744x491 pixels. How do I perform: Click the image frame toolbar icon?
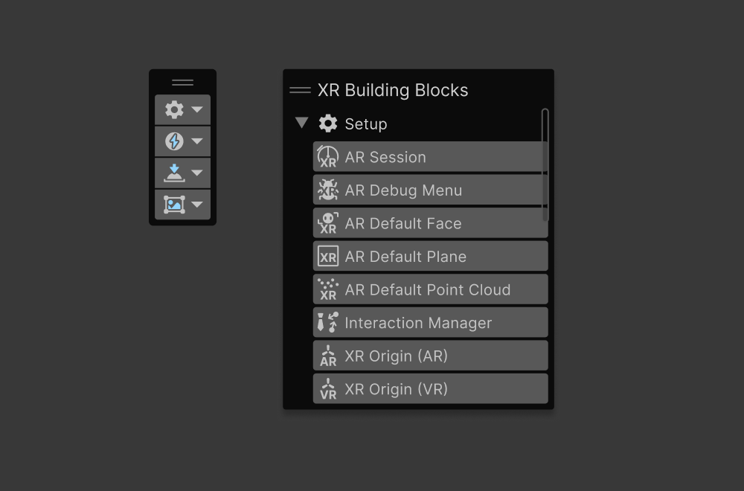[x=175, y=205]
